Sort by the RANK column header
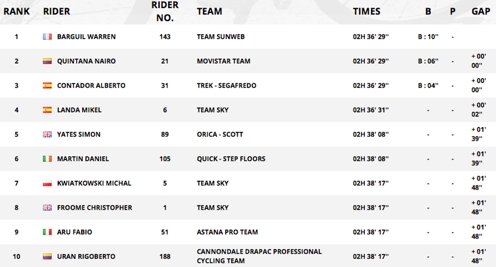The image size is (496, 267). click(17, 12)
